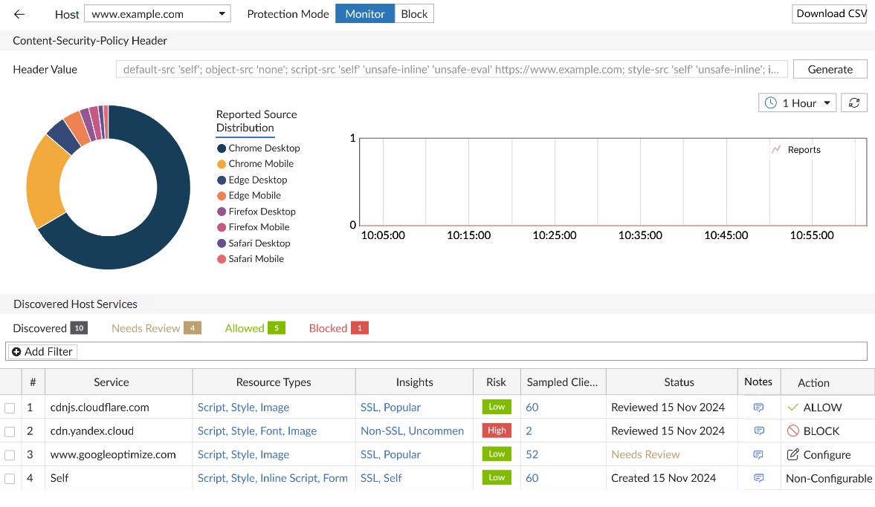Click the clock icon in time range

click(771, 103)
